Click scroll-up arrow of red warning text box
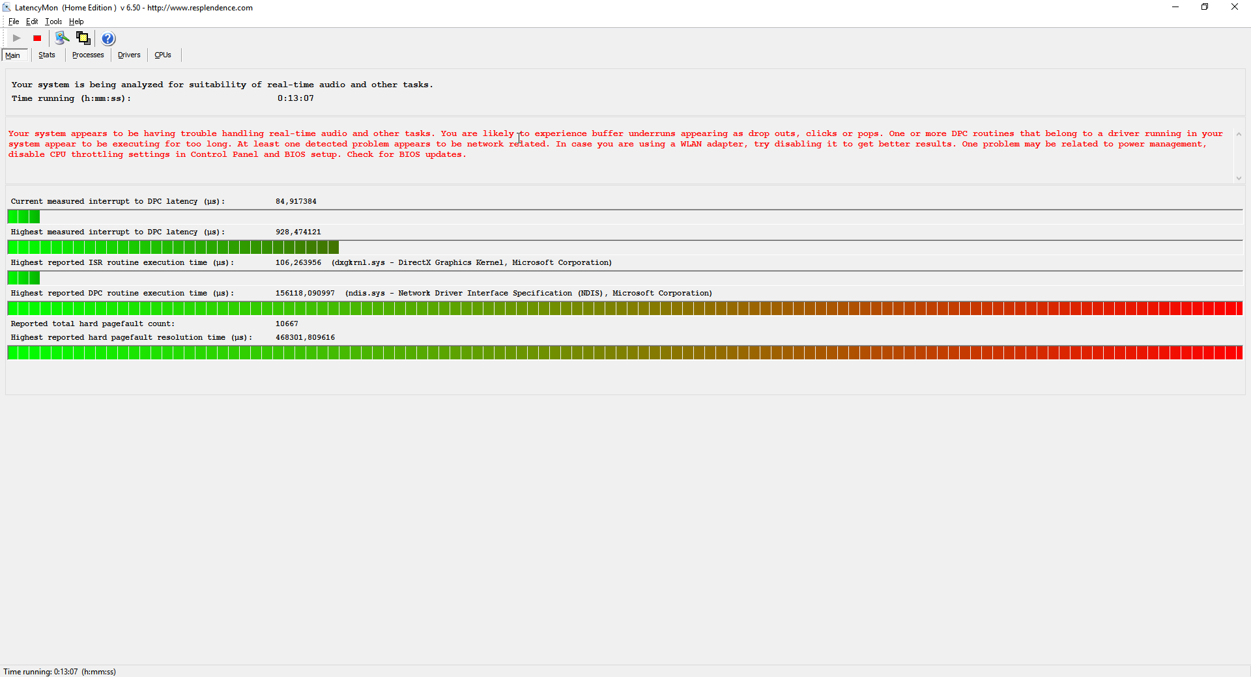 pyautogui.click(x=1239, y=134)
